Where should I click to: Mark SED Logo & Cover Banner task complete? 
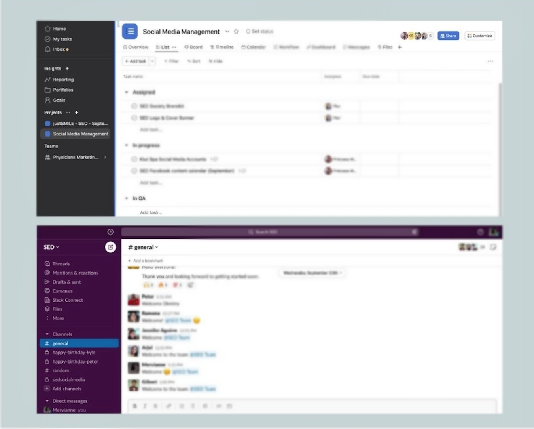click(x=134, y=118)
